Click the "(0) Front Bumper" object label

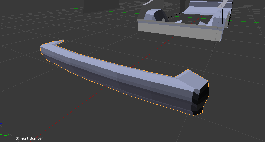(28, 138)
